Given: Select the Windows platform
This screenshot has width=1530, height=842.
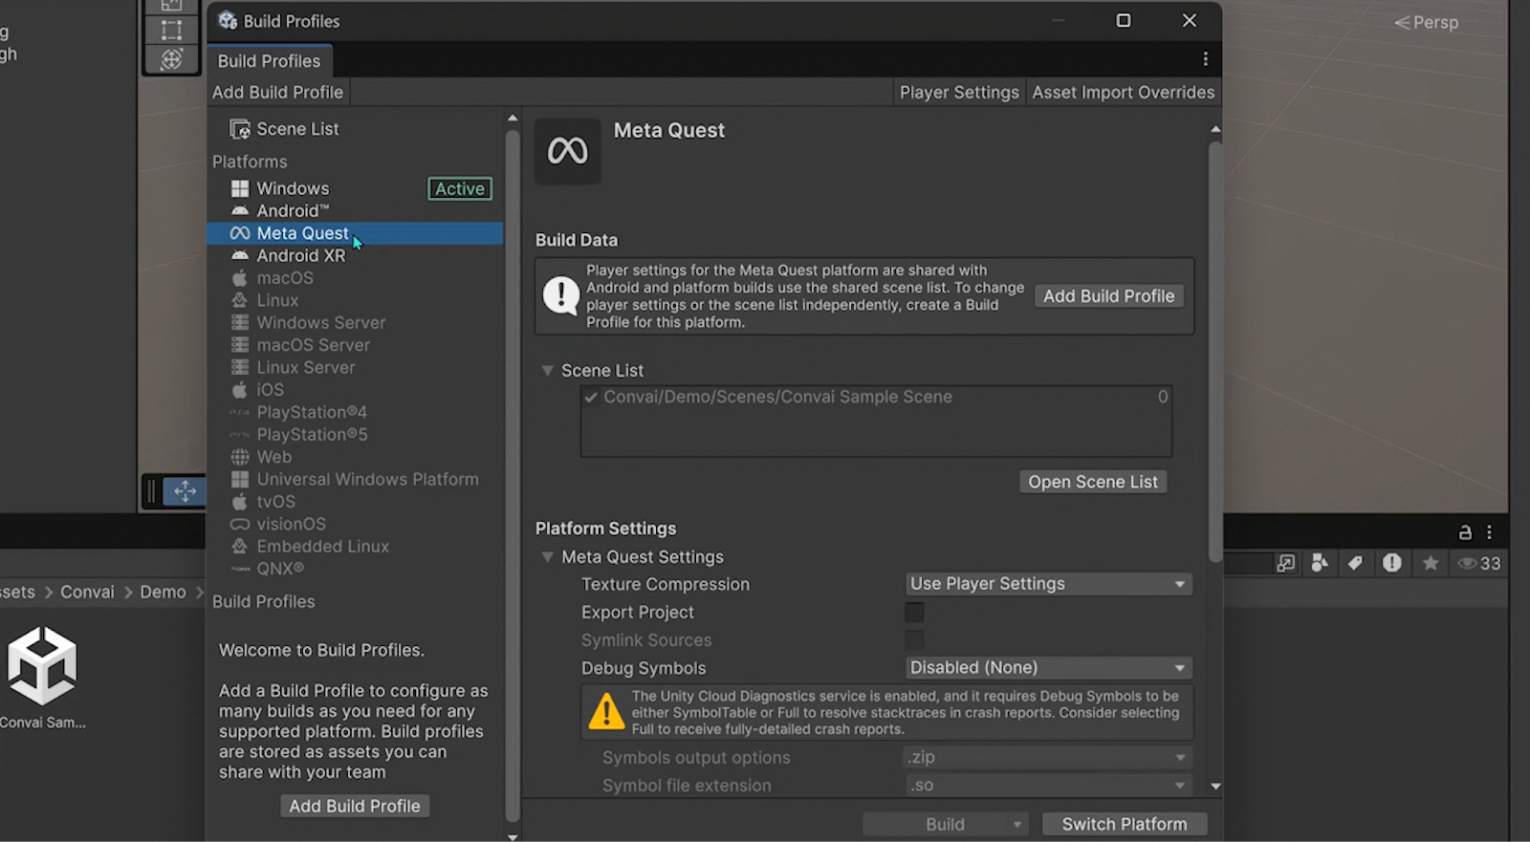Looking at the screenshot, I should coord(355,188).
